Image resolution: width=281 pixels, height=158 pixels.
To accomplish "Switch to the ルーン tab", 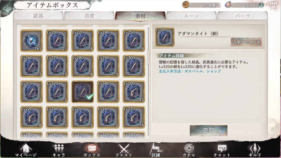I will point(191,16).
